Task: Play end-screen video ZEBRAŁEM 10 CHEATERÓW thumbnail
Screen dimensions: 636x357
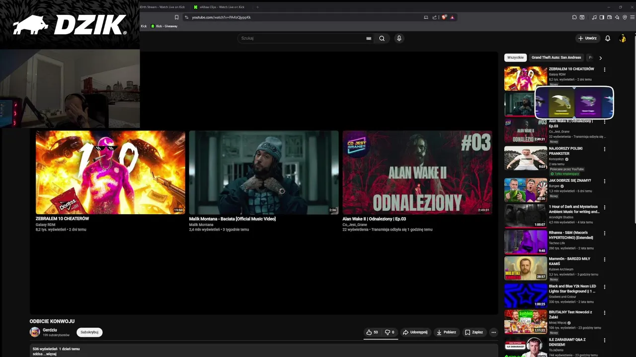Action: pos(110,173)
